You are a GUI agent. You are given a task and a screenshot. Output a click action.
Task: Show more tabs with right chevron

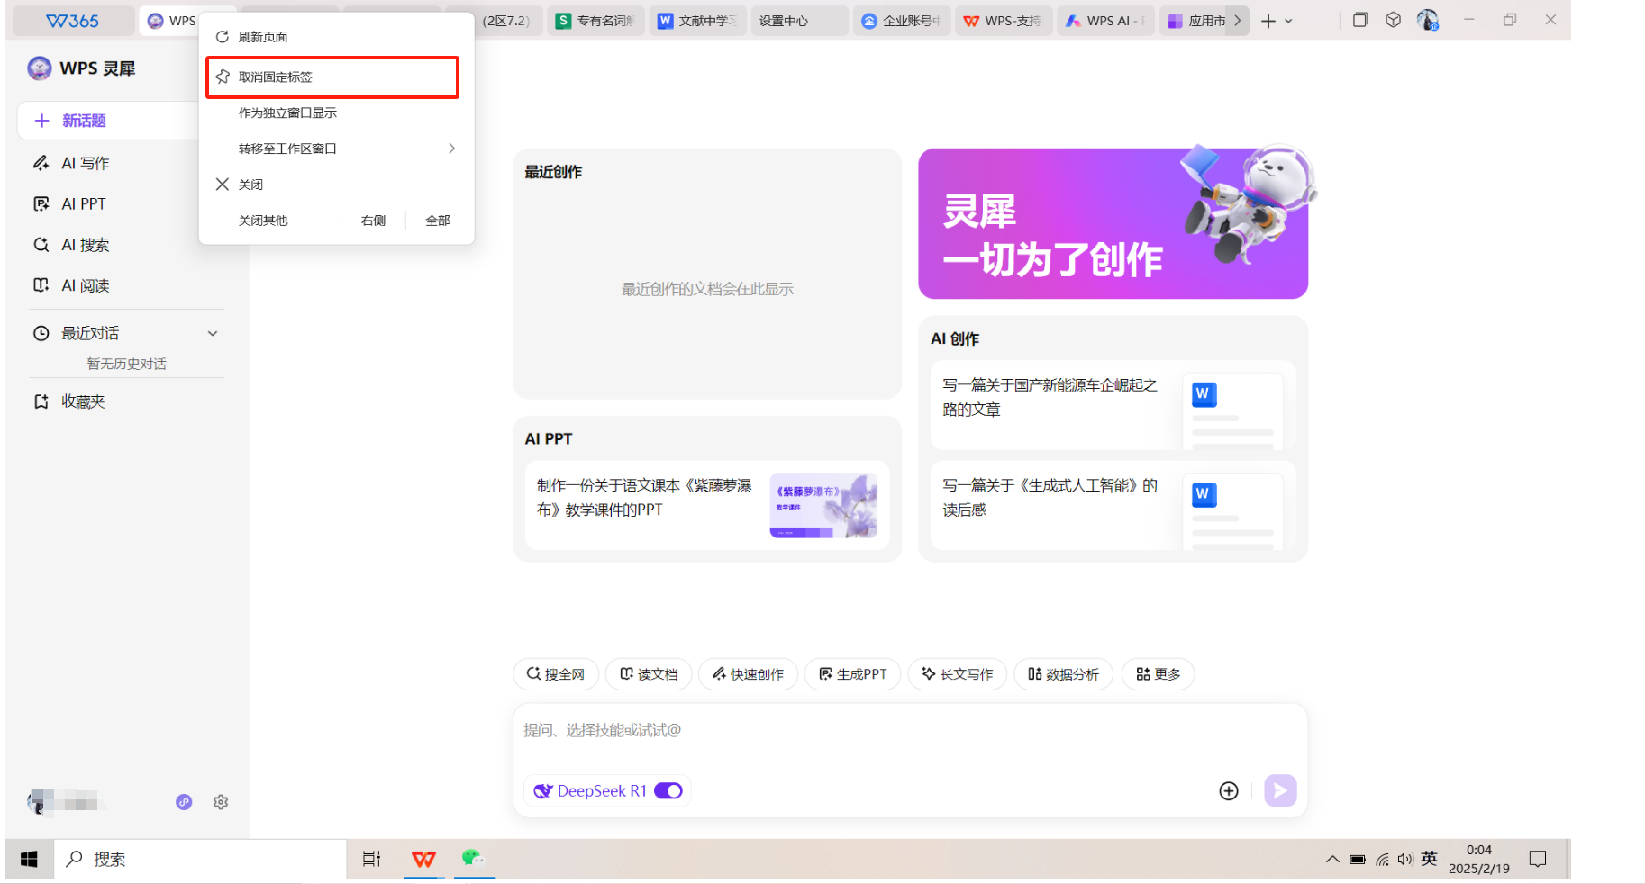click(x=1238, y=20)
